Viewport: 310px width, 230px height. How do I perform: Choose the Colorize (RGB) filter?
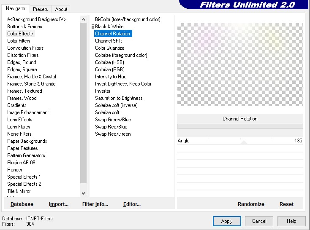(110, 70)
